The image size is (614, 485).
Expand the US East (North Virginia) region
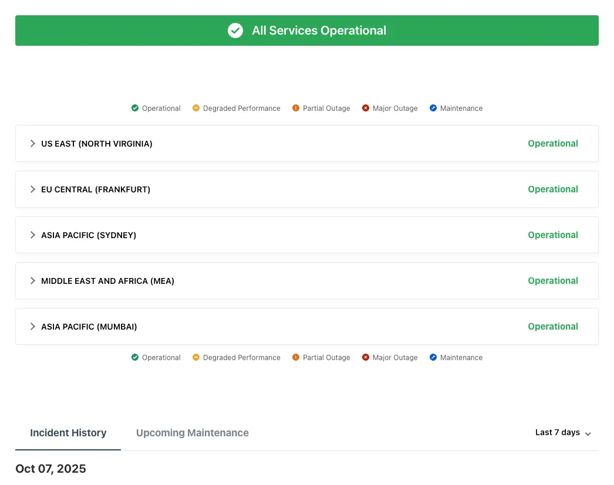pos(32,143)
